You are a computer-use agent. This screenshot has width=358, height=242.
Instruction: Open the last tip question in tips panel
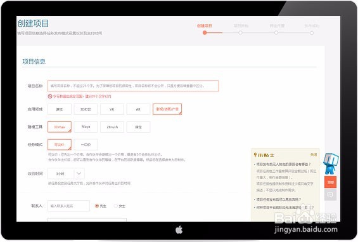click(x=284, y=208)
